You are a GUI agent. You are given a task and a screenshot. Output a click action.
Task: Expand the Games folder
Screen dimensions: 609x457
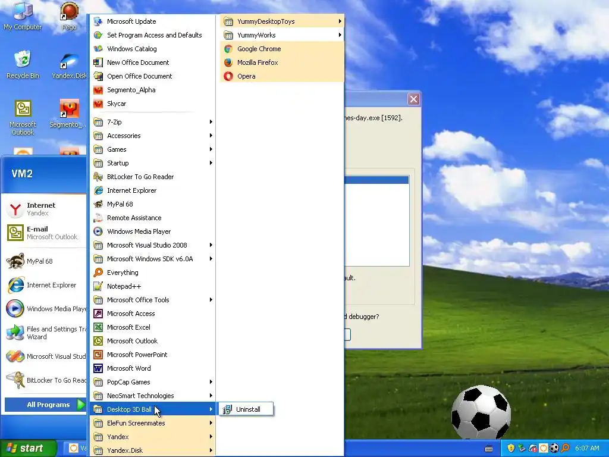pos(153,149)
